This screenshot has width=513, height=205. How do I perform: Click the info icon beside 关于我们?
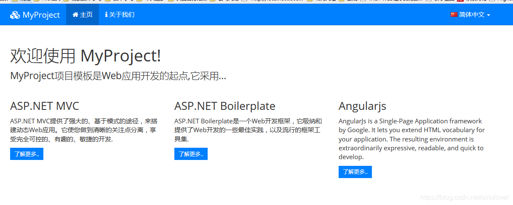coord(106,15)
